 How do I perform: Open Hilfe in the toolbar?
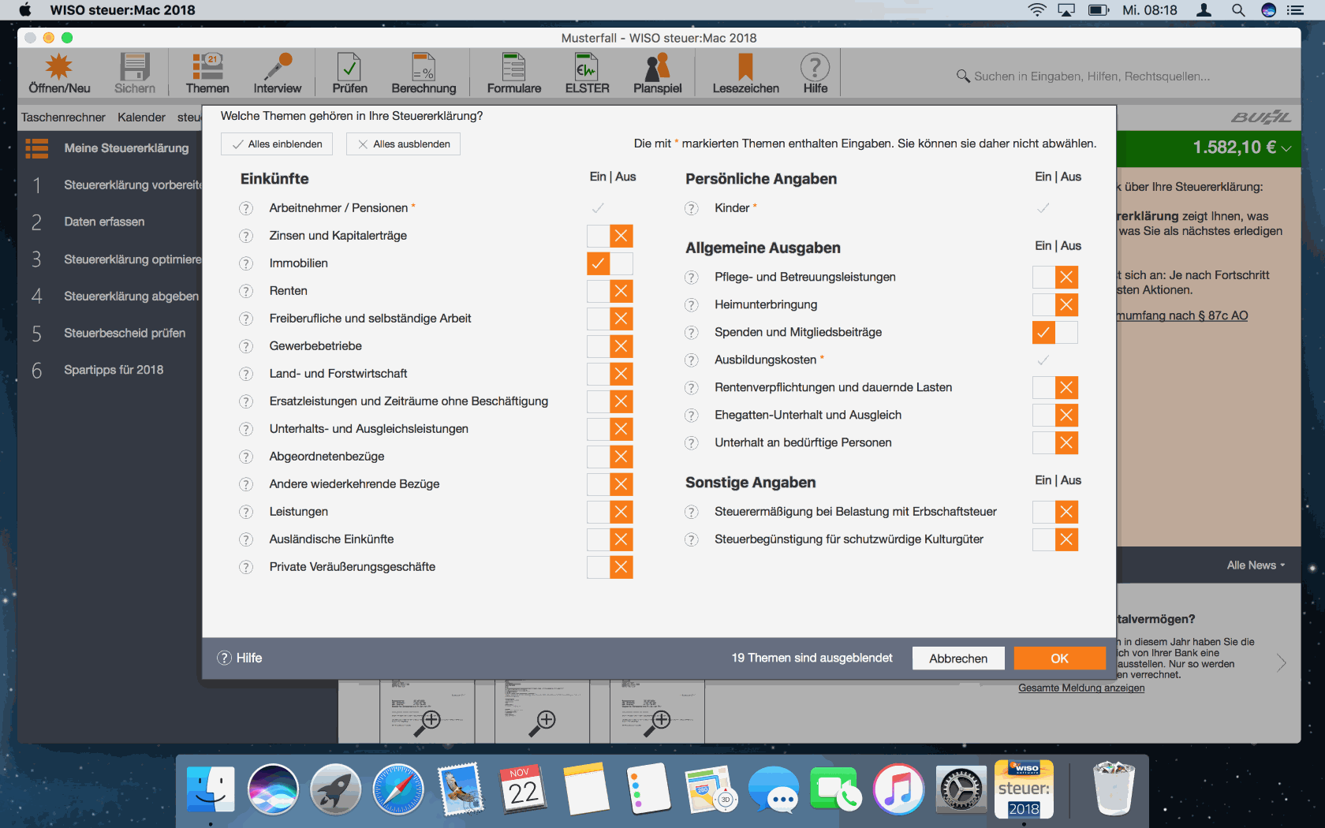point(815,73)
